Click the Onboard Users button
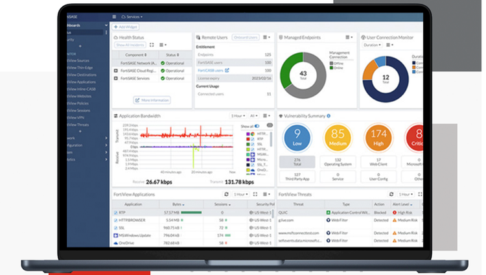This screenshot has width=486, height=275. tap(246, 37)
